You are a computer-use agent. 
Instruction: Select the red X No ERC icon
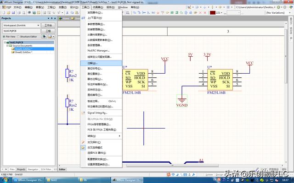200,13
